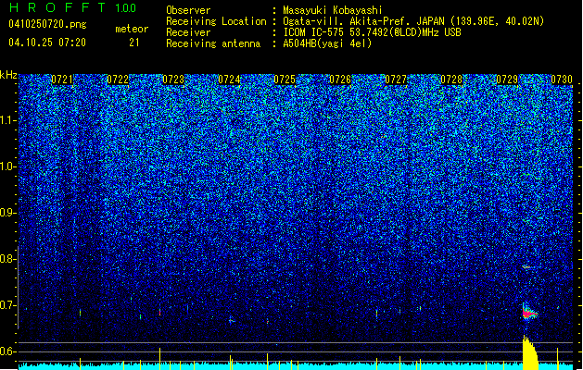
Task: Click the HROFFT 1.0.0 title text
Action: tap(72, 7)
